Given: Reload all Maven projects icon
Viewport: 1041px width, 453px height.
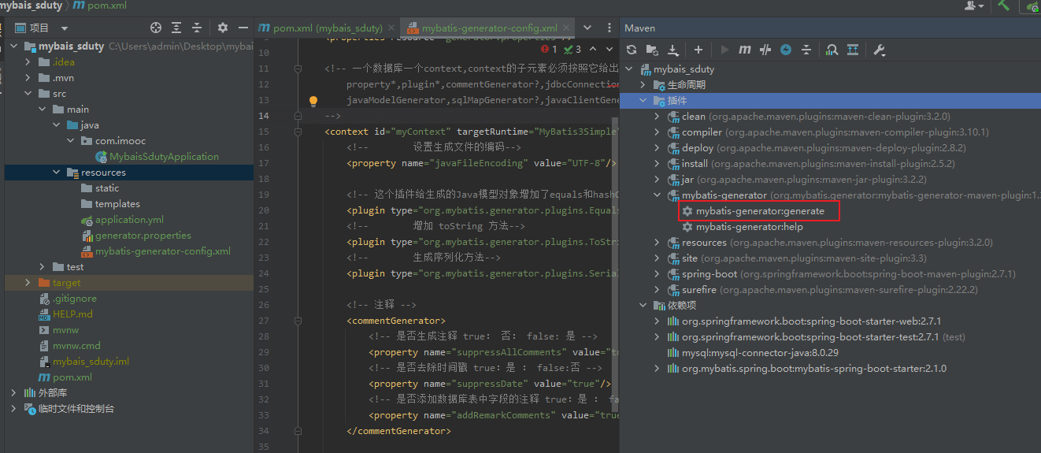Looking at the screenshot, I should pos(632,50).
